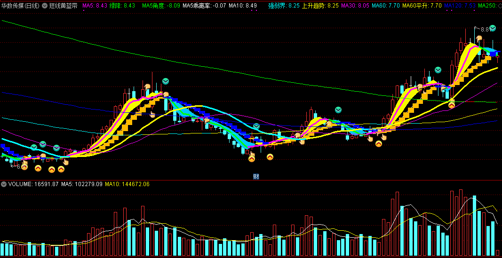Click second orange up-arrow signal from the left

click(x=38, y=168)
